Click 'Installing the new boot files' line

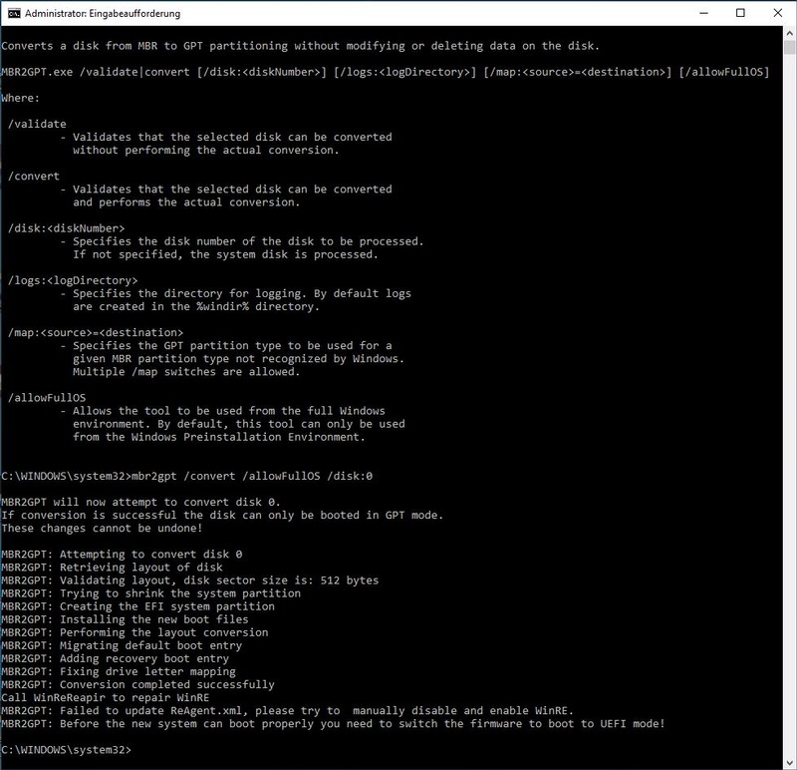click(125, 619)
